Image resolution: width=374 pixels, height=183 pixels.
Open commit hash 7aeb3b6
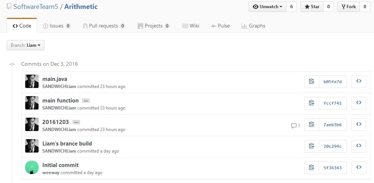click(x=332, y=125)
